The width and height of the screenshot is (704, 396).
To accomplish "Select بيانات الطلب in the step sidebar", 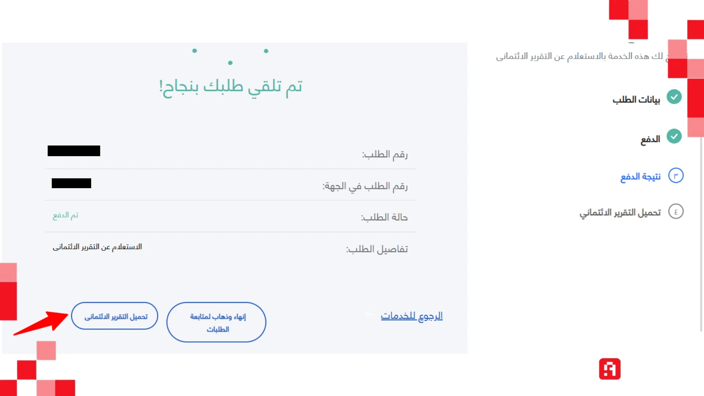I will (x=636, y=99).
